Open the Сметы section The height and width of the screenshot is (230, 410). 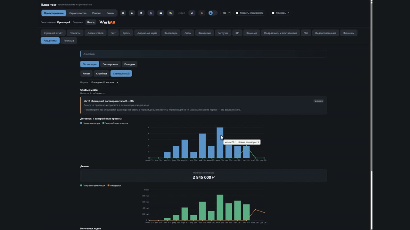pyautogui.click(x=110, y=13)
